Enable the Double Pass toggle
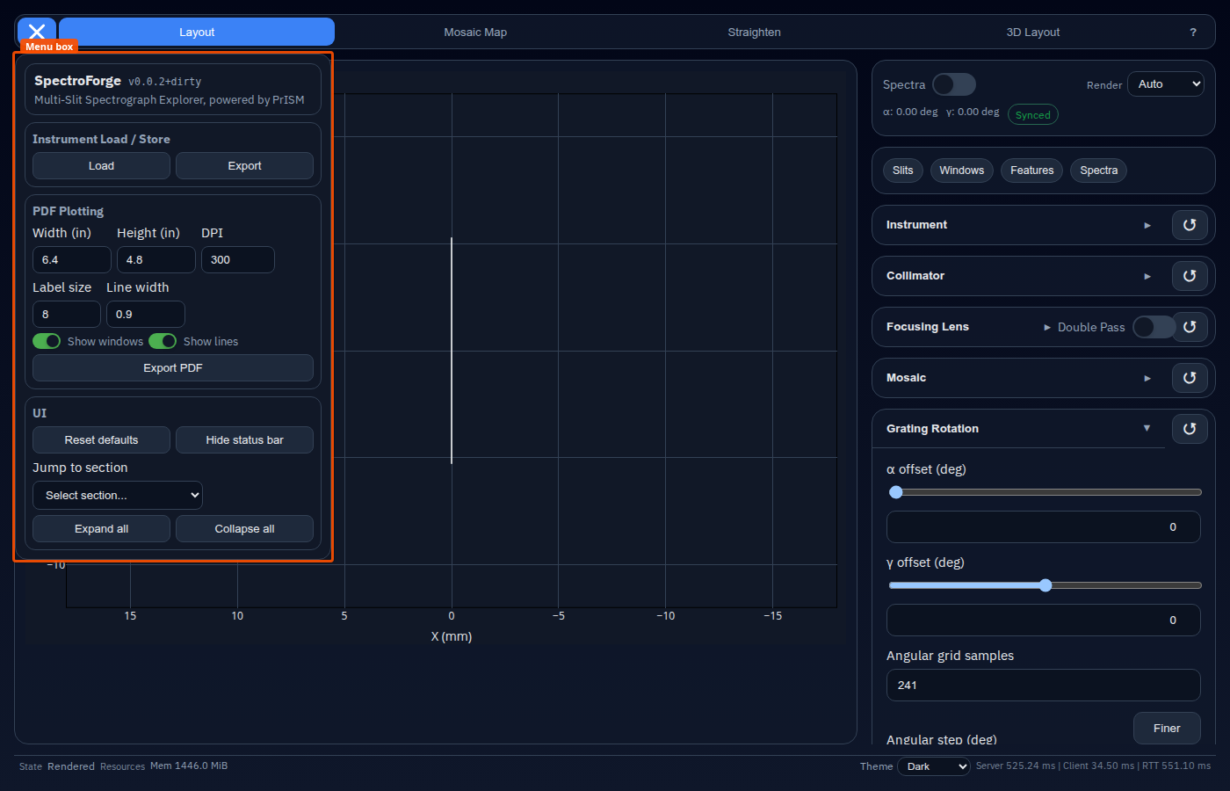 1154,327
